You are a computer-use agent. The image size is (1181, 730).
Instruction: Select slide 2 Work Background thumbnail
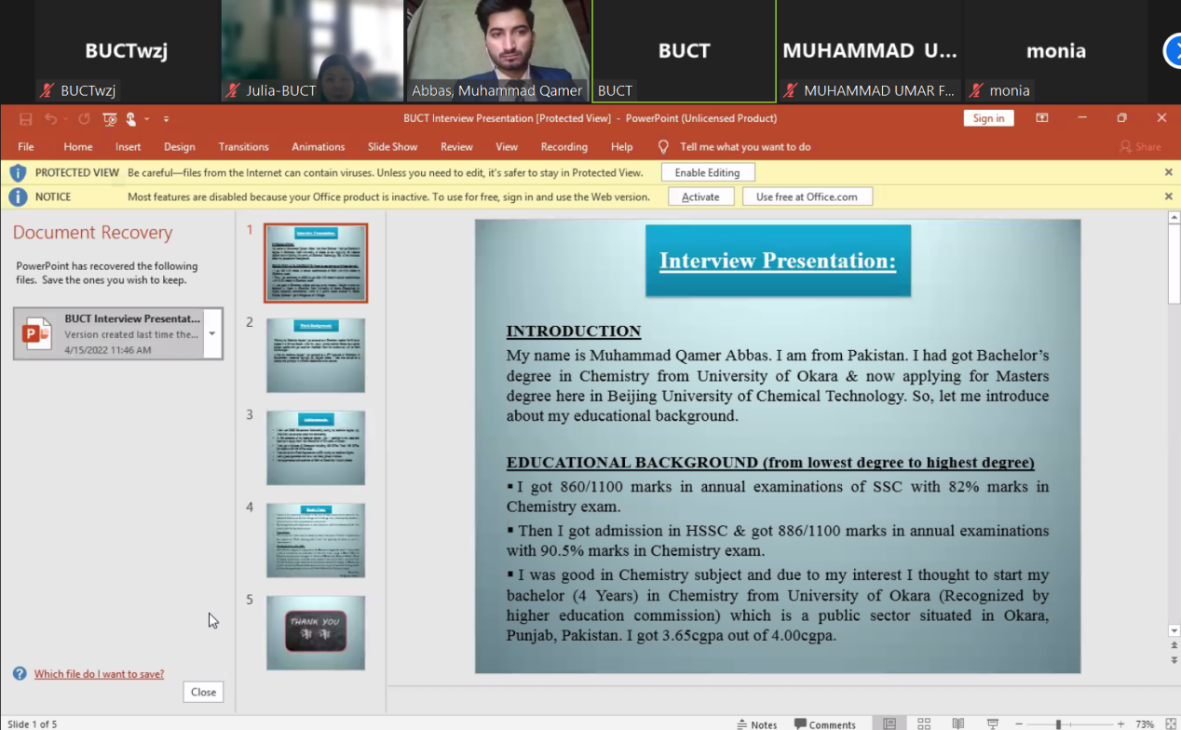(x=316, y=356)
